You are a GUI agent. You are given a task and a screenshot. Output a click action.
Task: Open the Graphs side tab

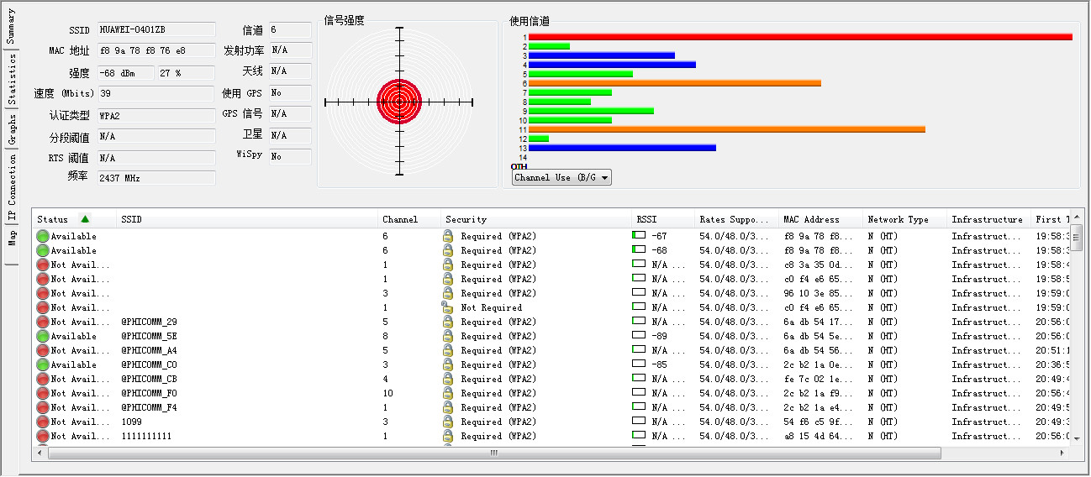(x=12, y=131)
